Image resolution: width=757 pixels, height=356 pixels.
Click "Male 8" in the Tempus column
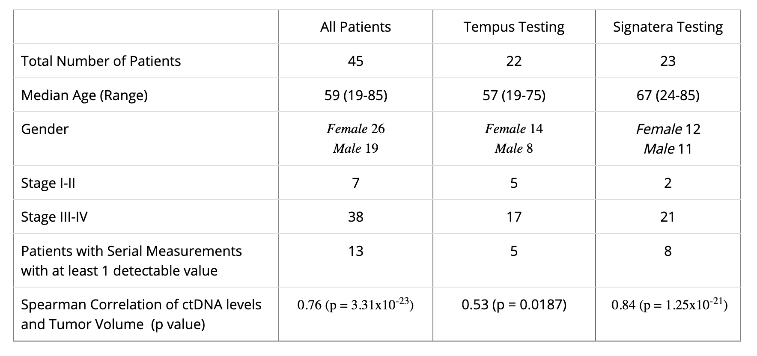click(514, 148)
